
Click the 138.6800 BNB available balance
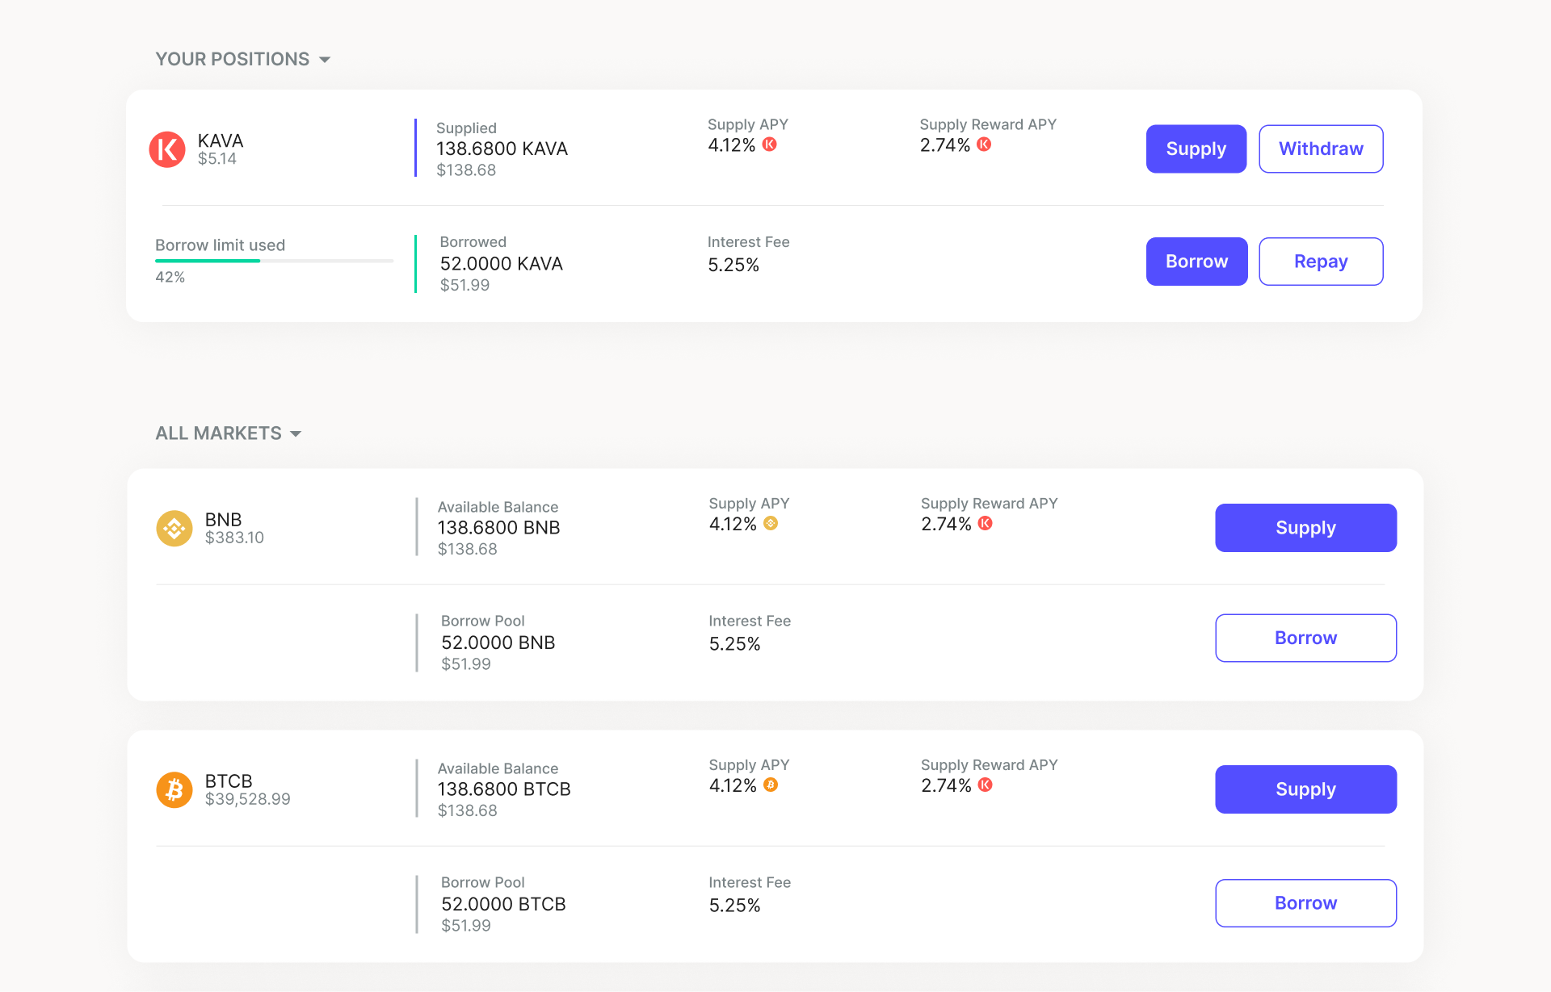(498, 528)
